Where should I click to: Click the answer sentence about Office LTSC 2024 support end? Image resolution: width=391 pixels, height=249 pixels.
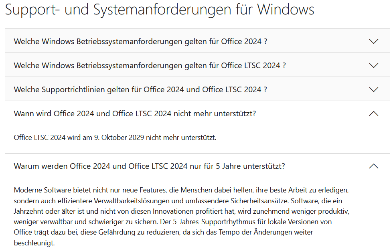point(115,138)
